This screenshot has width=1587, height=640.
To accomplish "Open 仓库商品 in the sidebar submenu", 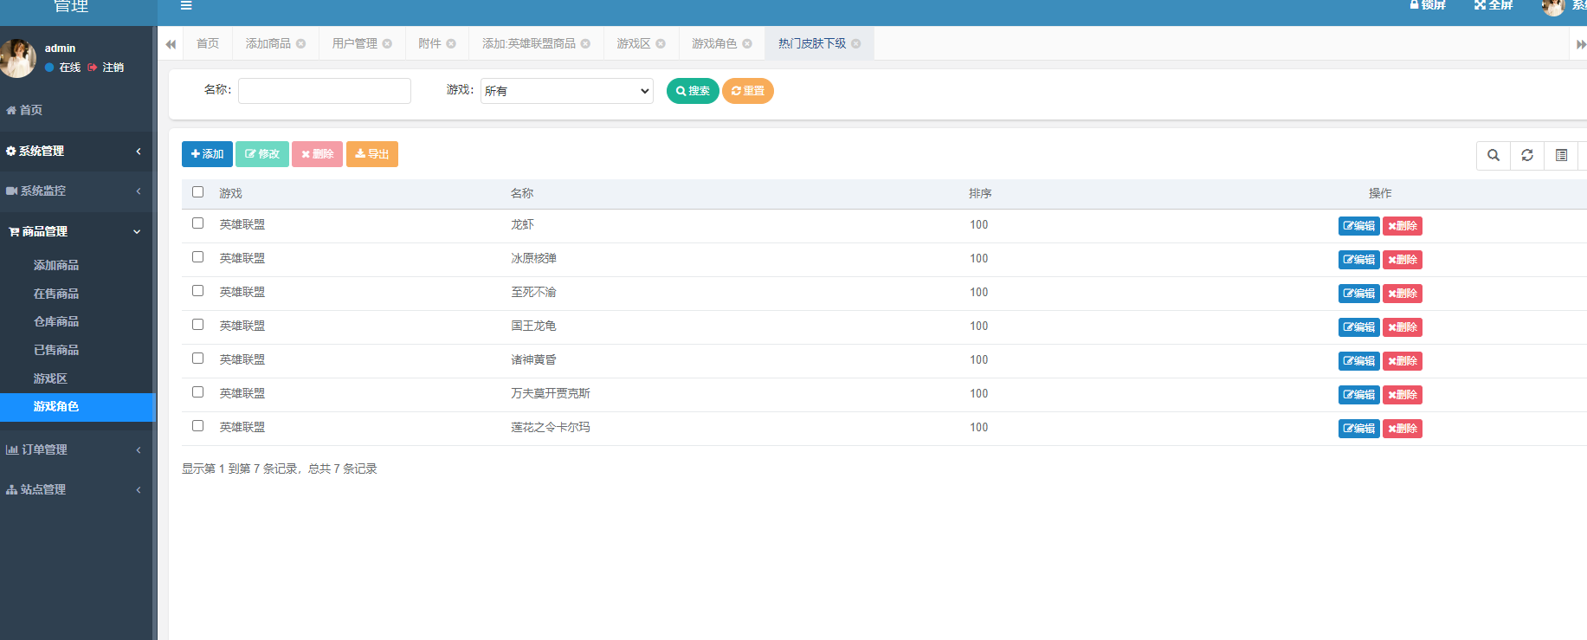I will [56, 321].
